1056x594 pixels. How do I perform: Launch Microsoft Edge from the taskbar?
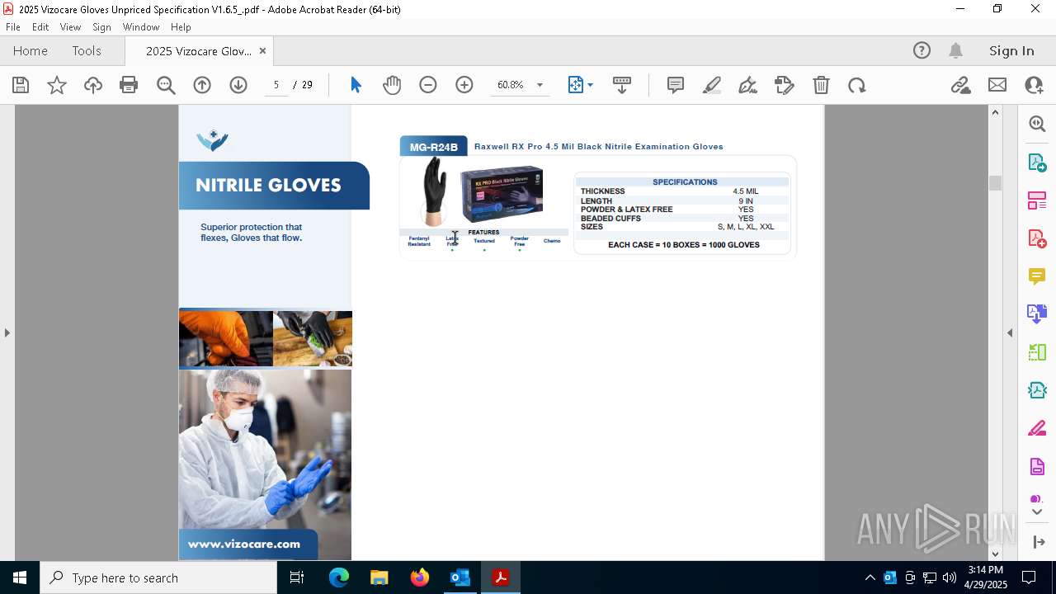point(339,577)
